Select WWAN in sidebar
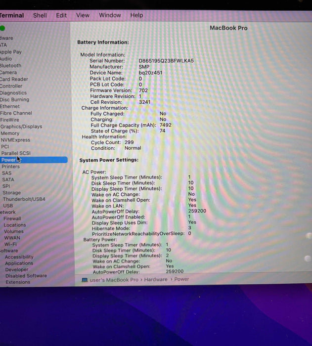 [12, 238]
